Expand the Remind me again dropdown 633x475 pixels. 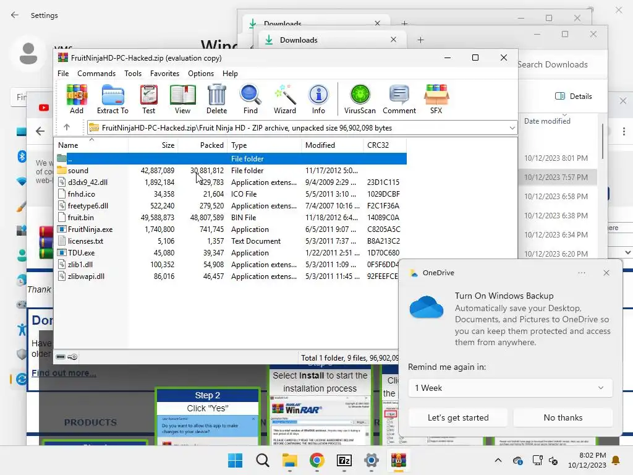[510, 388]
